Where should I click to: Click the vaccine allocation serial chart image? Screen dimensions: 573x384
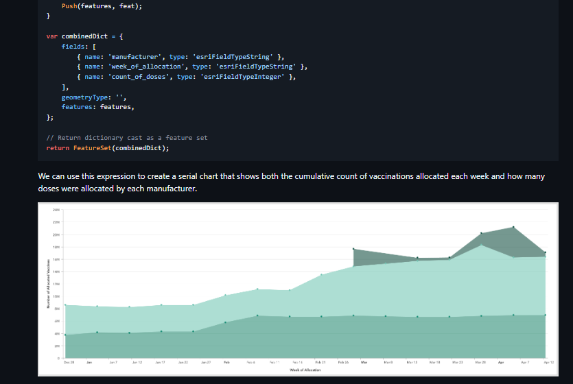pos(296,288)
